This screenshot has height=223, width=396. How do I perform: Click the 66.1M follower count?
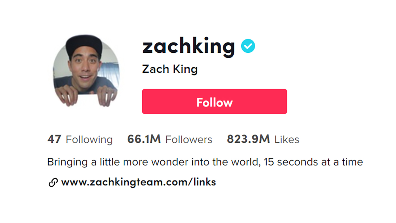click(x=144, y=139)
